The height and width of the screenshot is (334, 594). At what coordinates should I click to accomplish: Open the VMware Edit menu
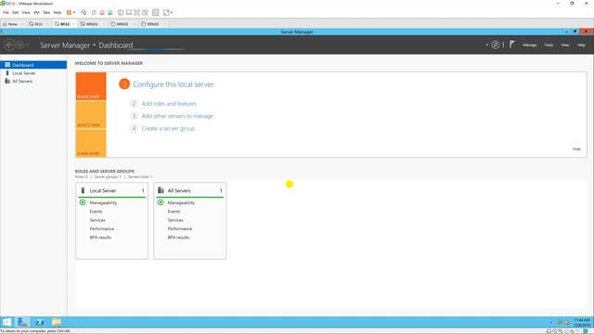tap(15, 12)
